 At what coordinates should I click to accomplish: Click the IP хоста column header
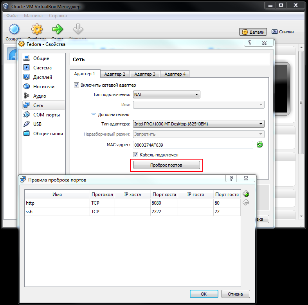click(133, 194)
